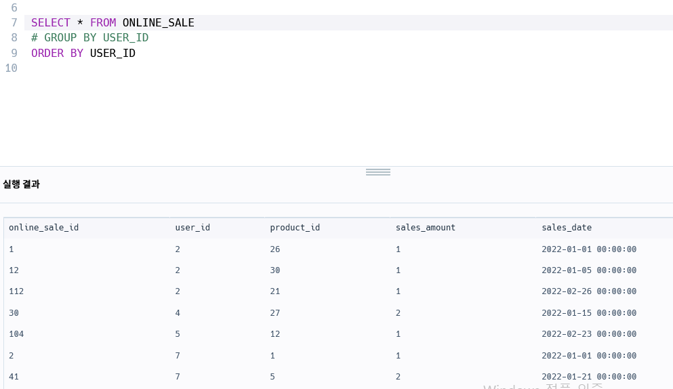Screen dimensions: 673x389
Task: Click the sales_date 2022-01-21 00:00:00 cell
Action: 589,377
